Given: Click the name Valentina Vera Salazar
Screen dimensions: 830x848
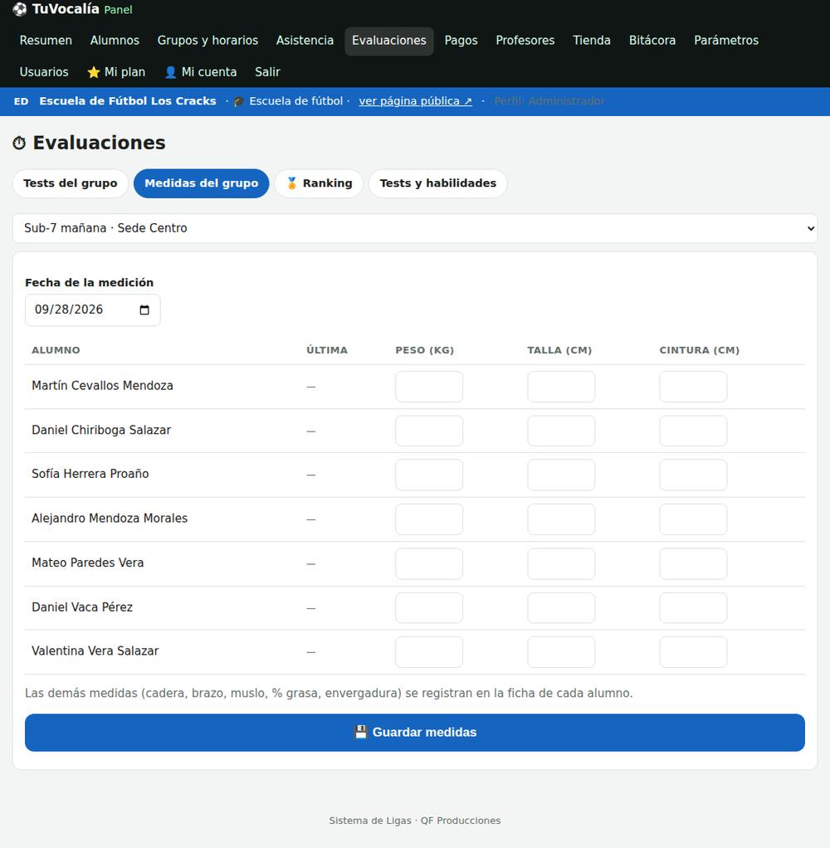Looking at the screenshot, I should [95, 651].
